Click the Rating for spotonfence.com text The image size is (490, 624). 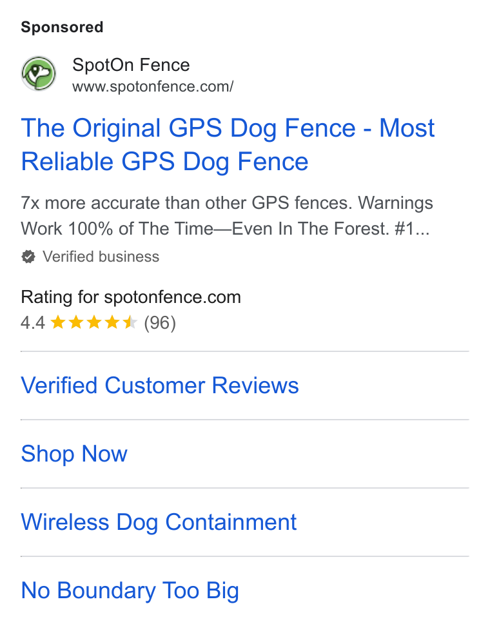pyautogui.click(x=131, y=297)
